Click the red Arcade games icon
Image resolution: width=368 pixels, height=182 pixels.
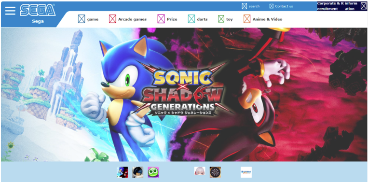112,19
